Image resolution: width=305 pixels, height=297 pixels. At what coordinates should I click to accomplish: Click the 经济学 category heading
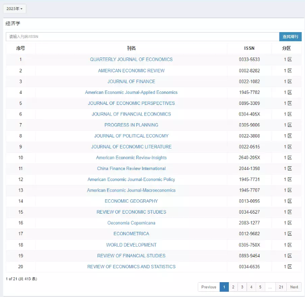click(13, 23)
